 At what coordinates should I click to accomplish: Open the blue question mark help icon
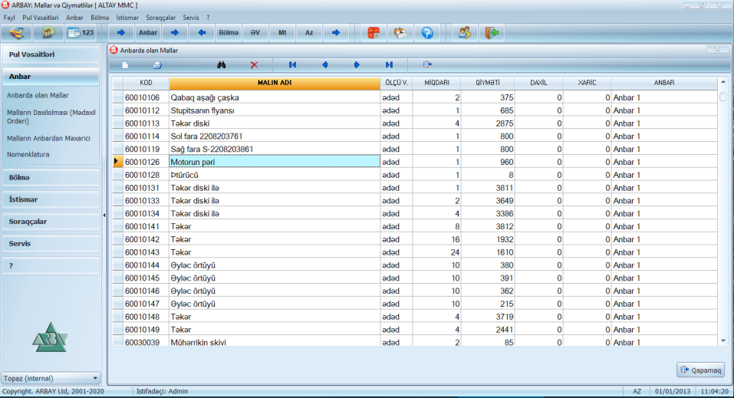click(427, 33)
